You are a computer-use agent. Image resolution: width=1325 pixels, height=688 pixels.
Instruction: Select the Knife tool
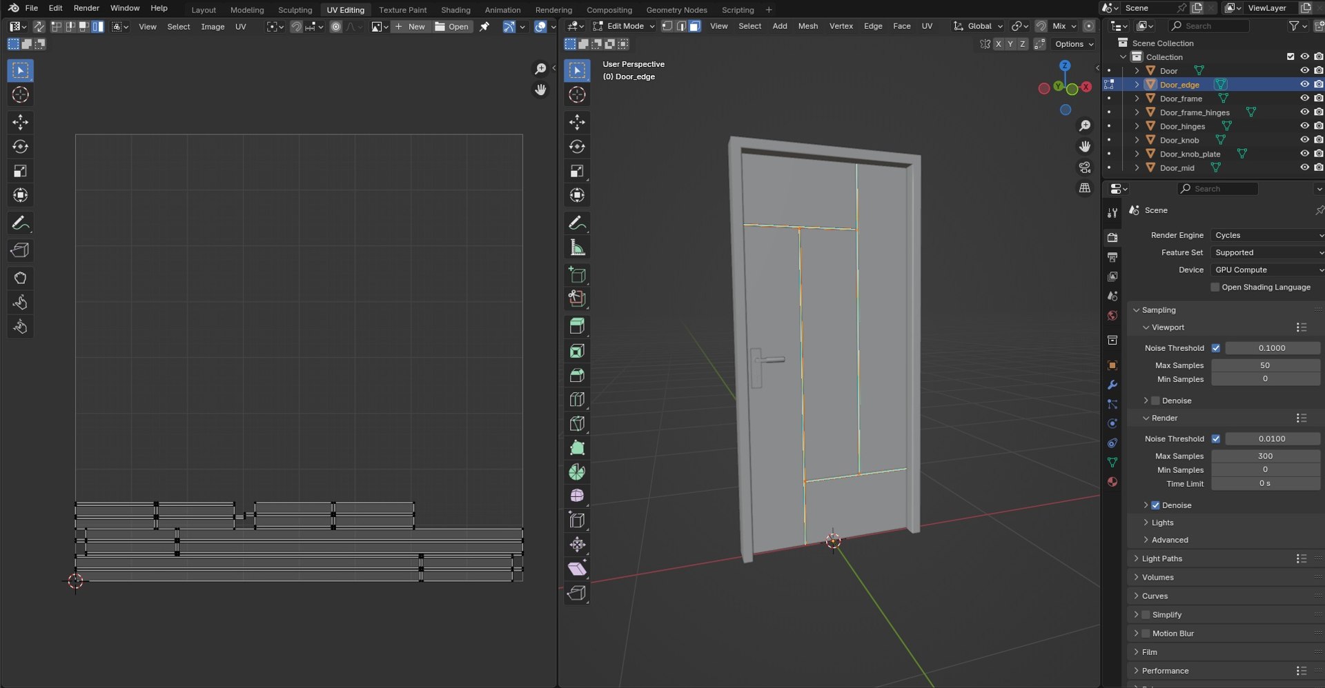click(577, 424)
